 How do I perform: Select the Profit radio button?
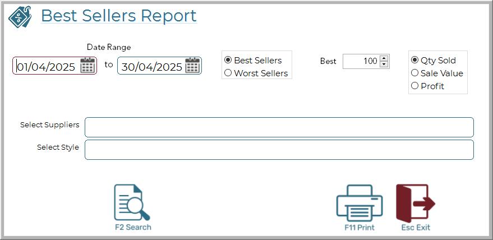click(x=414, y=86)
